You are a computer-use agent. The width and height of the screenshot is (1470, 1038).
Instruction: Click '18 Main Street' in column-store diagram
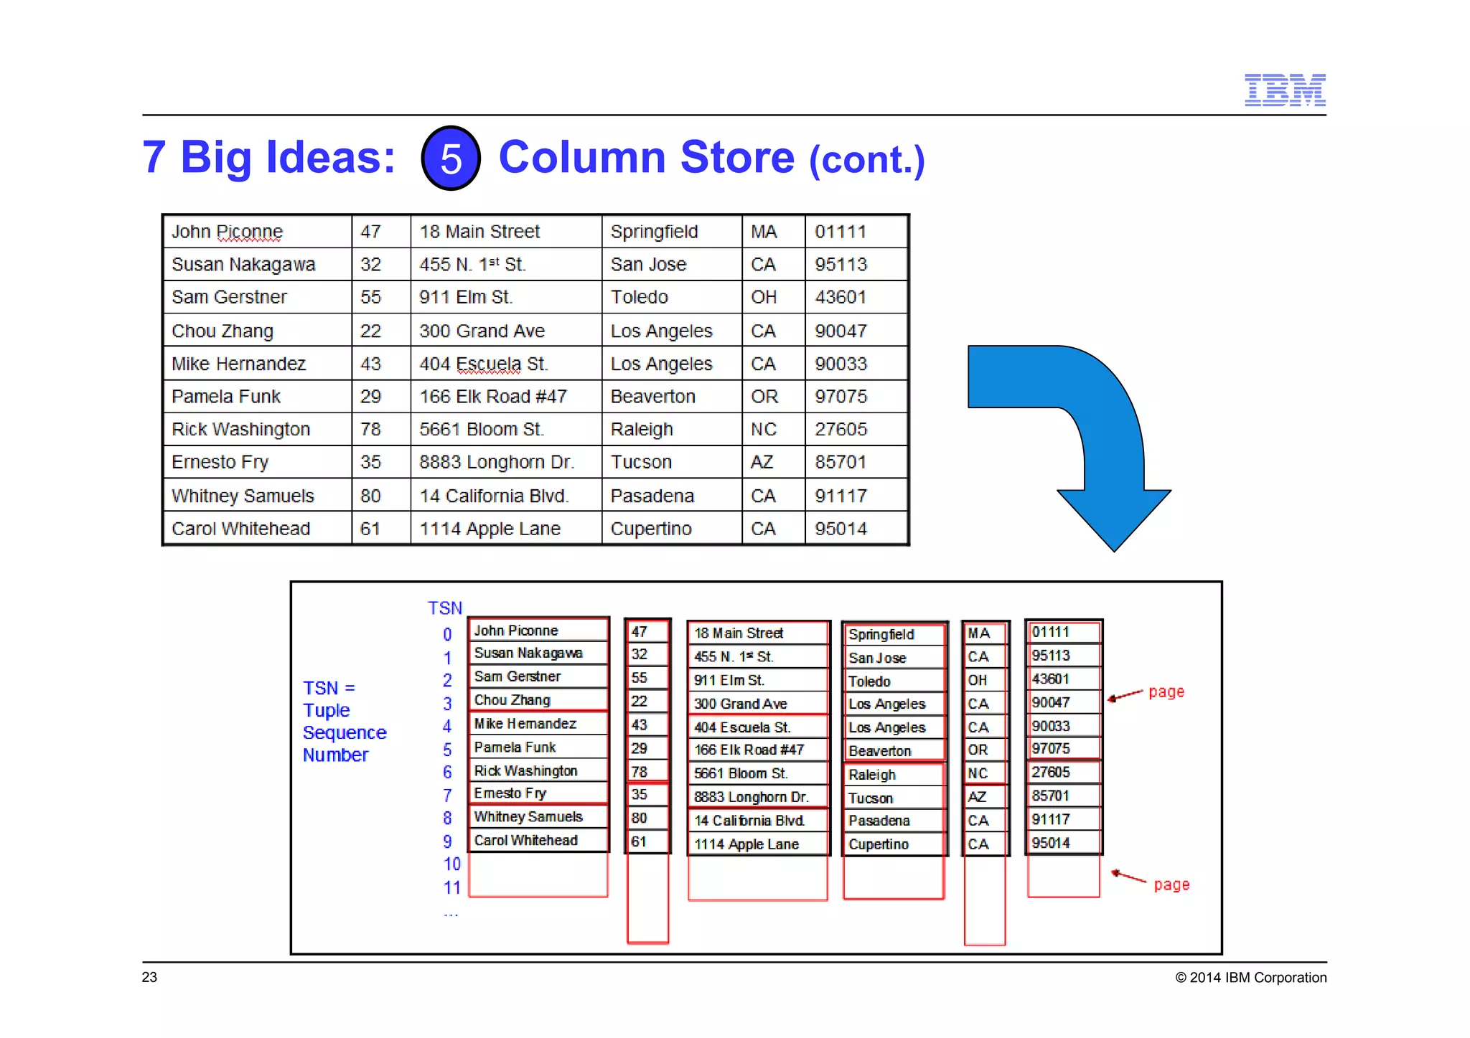(739, 633)
